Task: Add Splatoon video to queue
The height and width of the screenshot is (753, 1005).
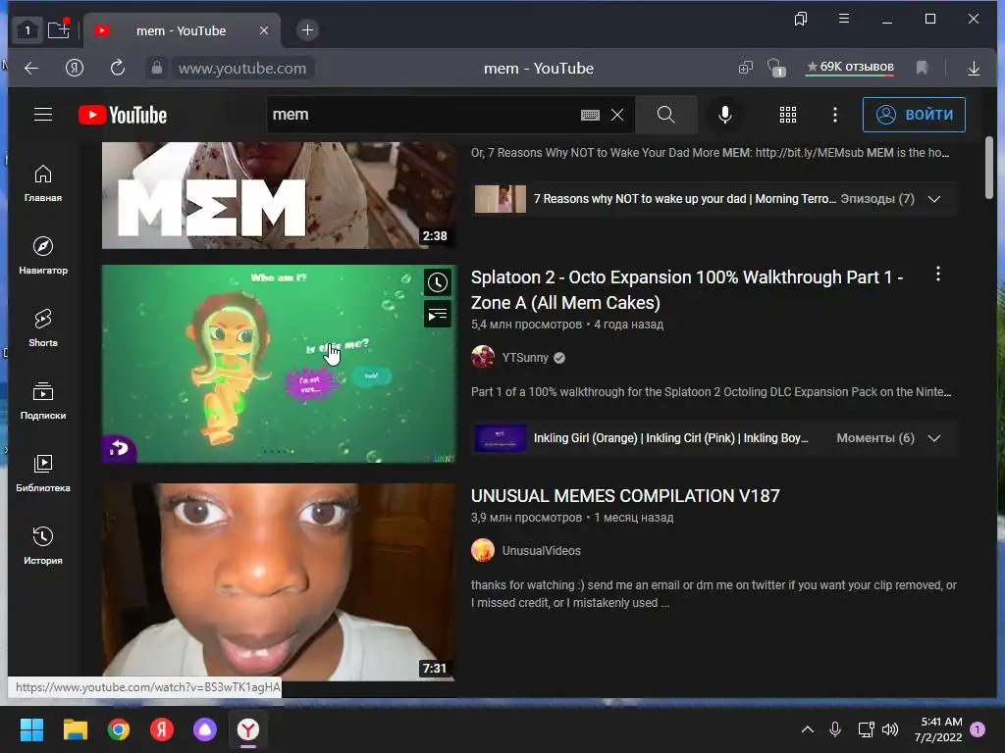Action: click(438, 315)
